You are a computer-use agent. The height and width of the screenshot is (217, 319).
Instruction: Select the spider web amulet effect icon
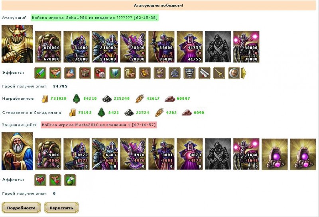tap(175, 73)
